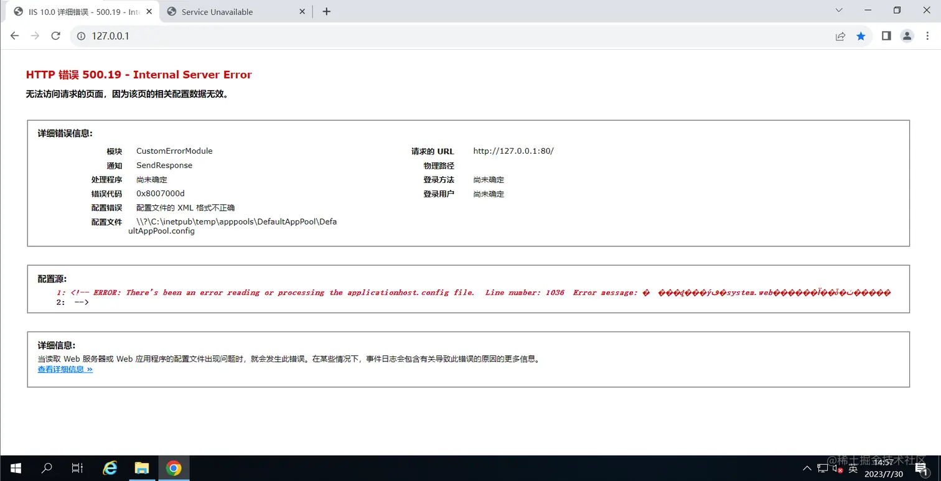
Task: Click the new tab plus button
Action: click(x=326, y=11)
